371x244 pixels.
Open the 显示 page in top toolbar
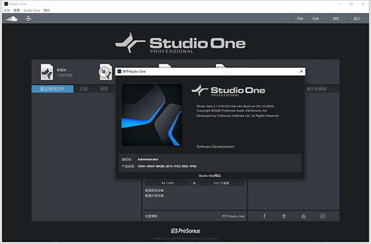[x=357, y=19]
